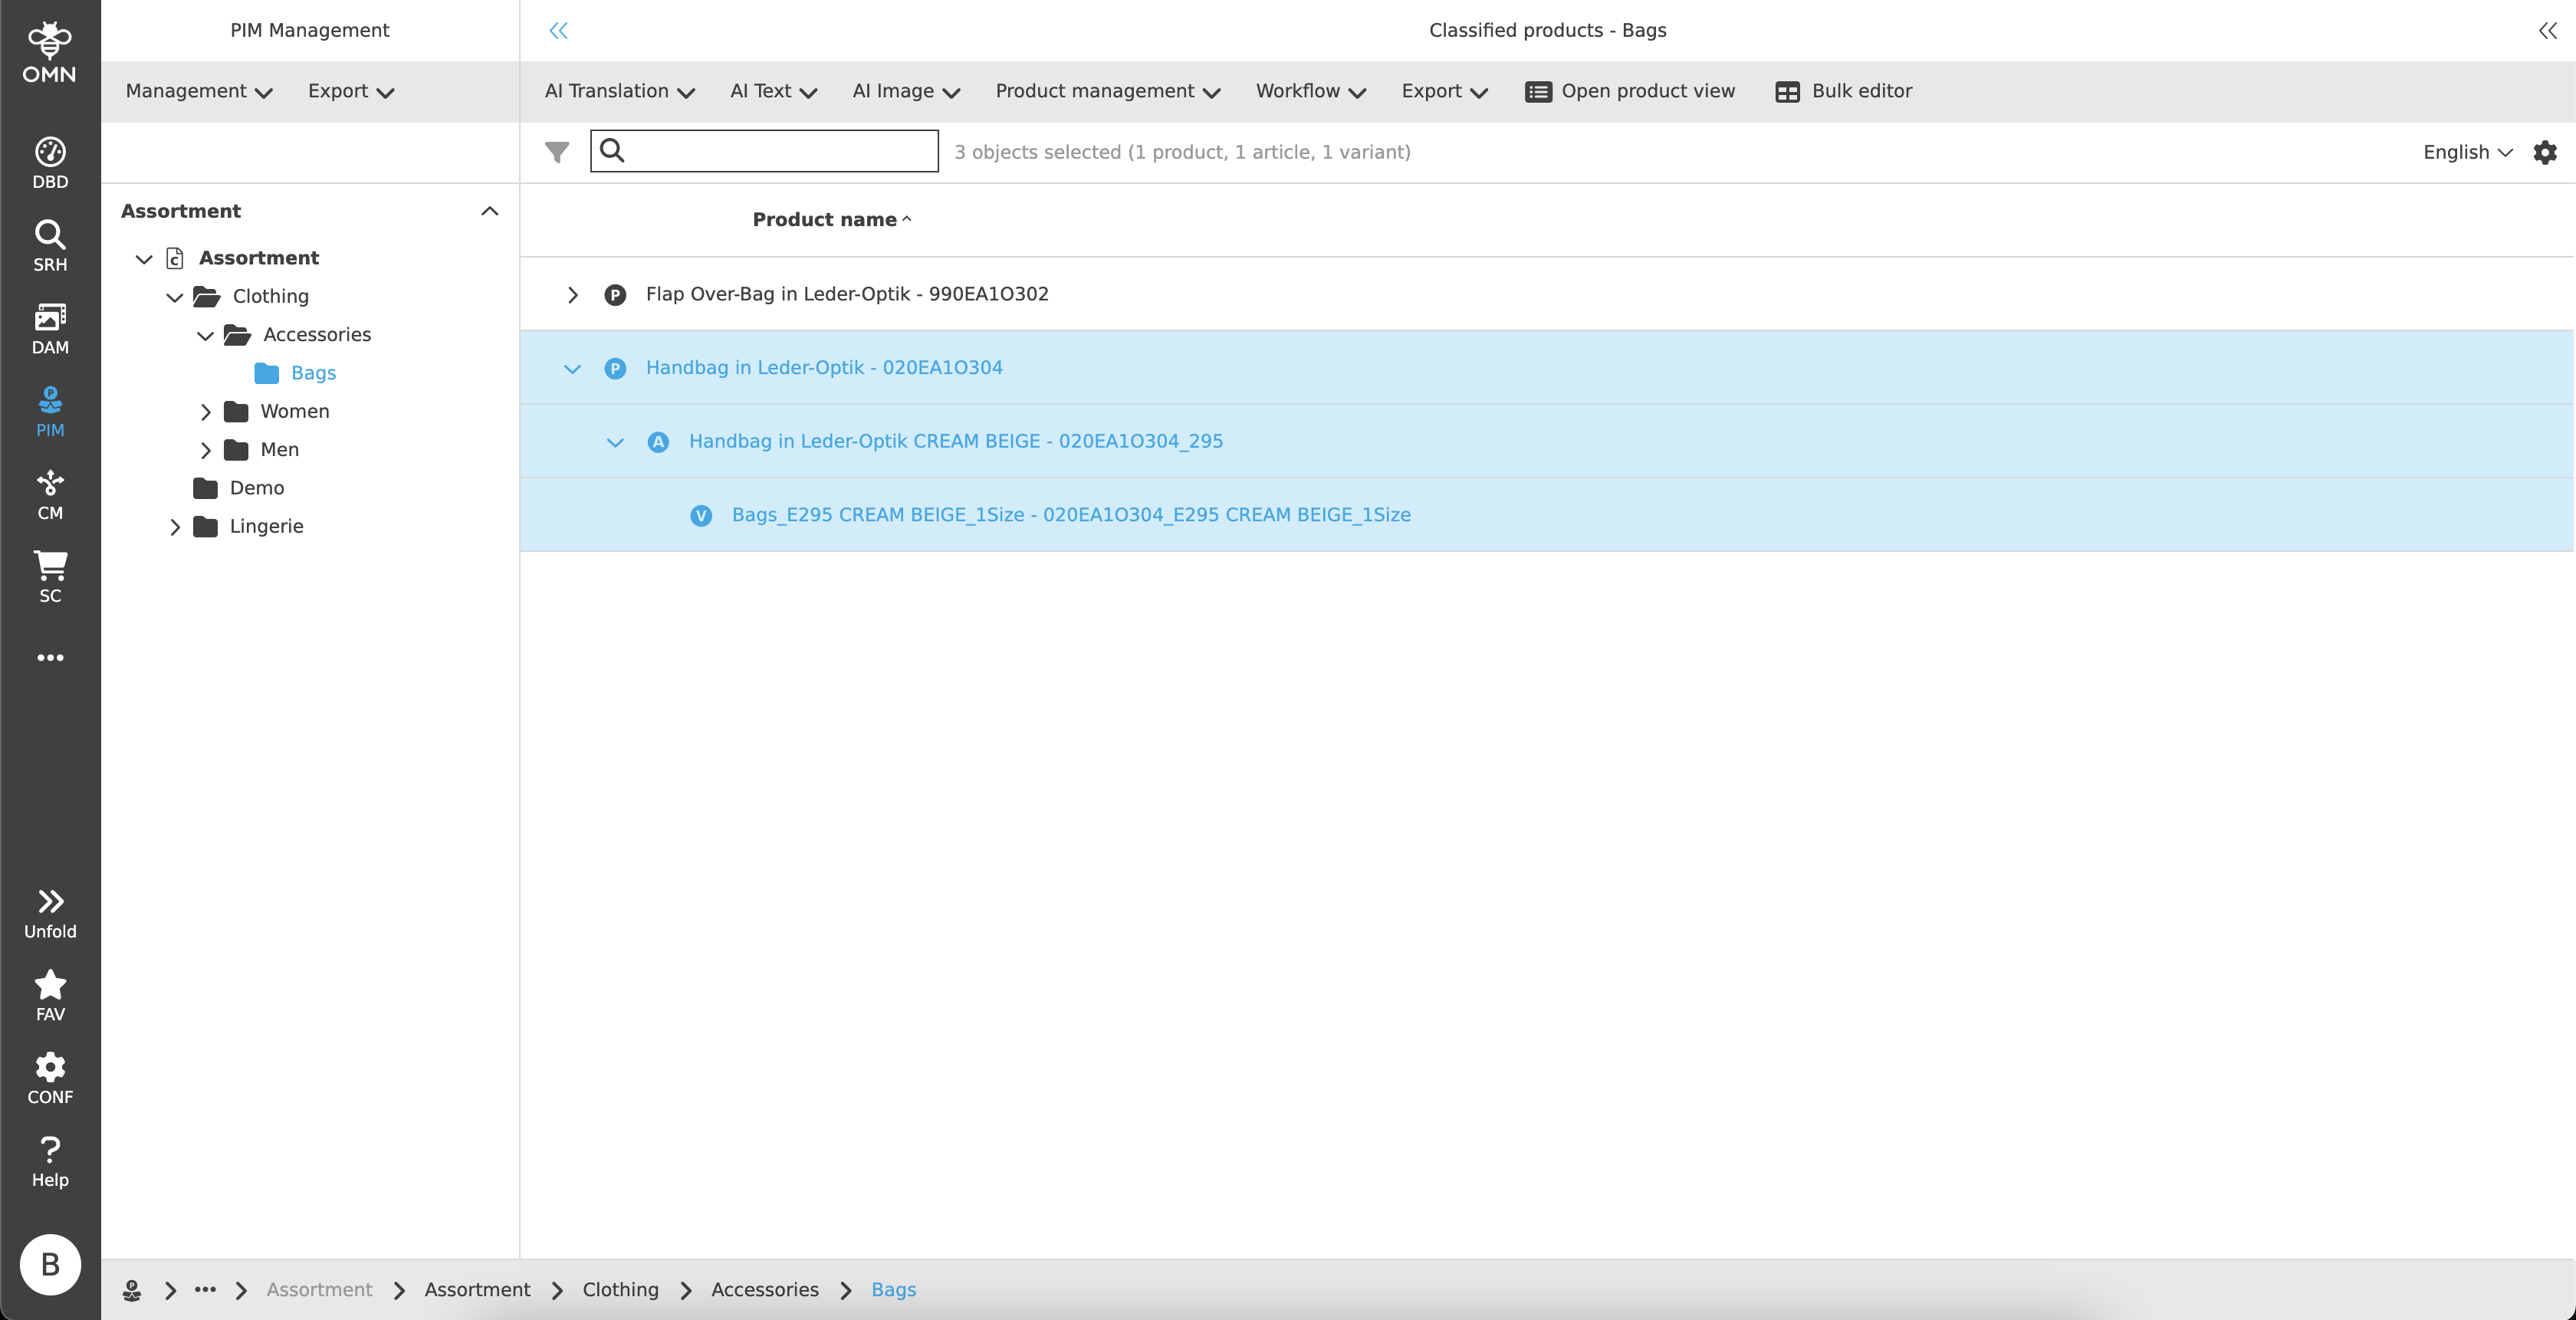
Task: Open the SC shopping cart icon
Action: pos(50,577)
